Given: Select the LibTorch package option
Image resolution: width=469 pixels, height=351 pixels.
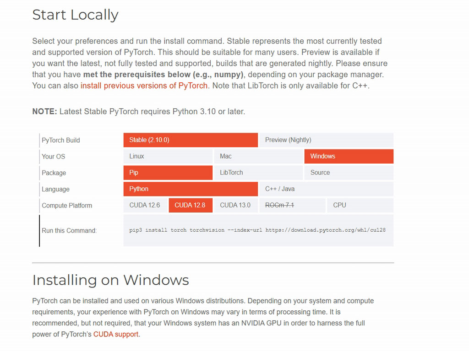Looking at the screenshot, I should 258,173.
